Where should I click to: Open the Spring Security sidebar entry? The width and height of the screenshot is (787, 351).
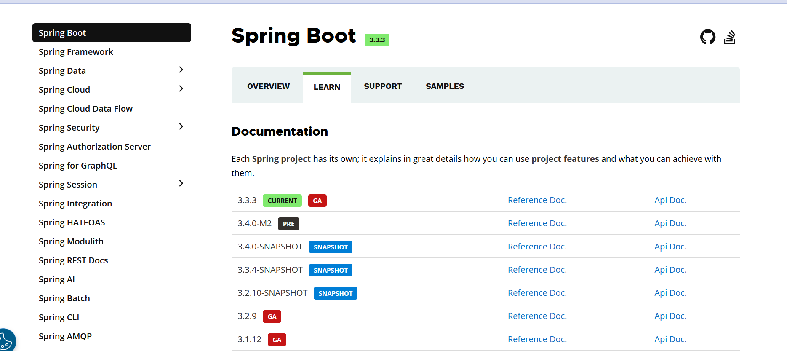[x=69, y=128]
